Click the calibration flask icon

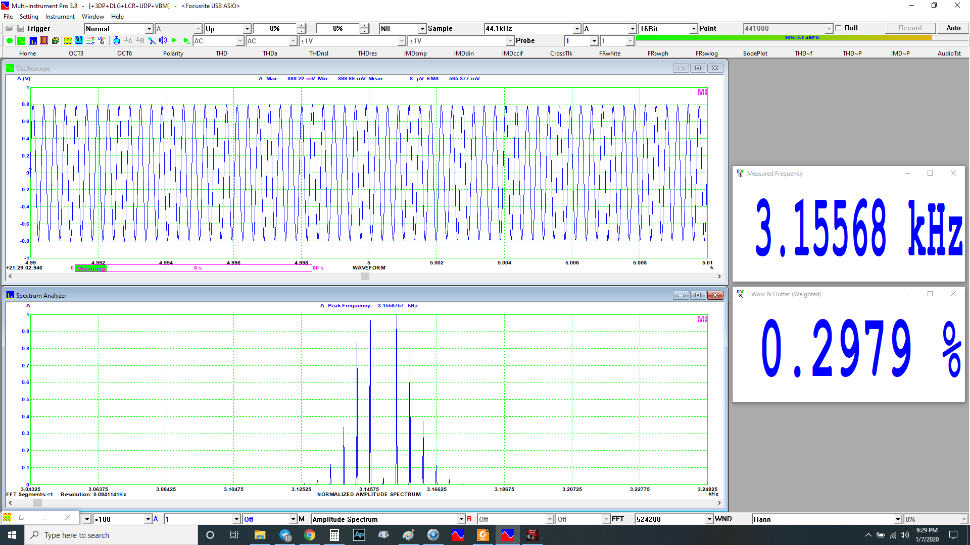point(117,41)
